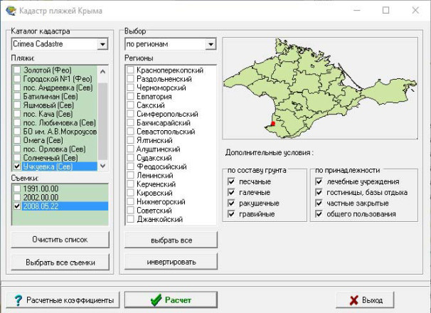
Task: Uncheck the 2008.05.22 survey checkbox
Action: point(17,206)
